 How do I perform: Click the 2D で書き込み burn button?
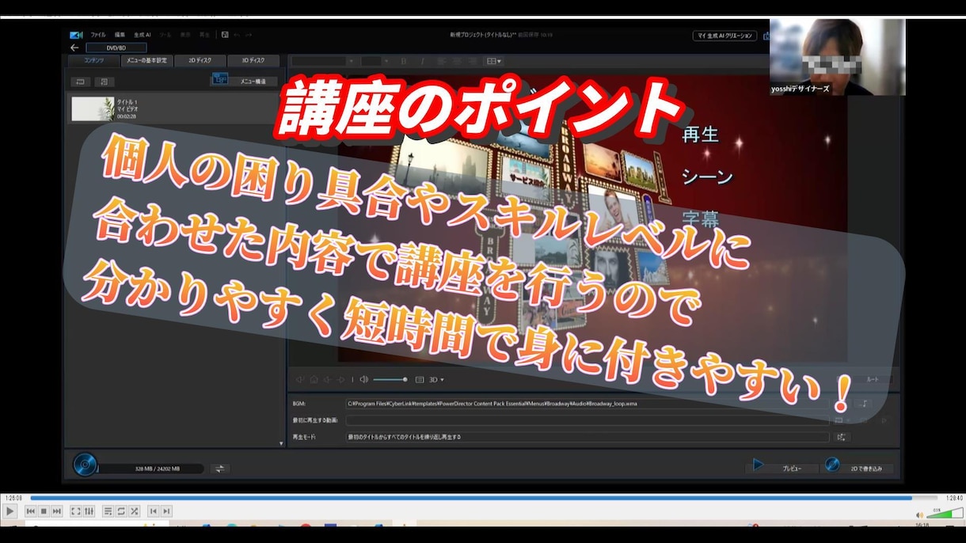click(859, 466)
